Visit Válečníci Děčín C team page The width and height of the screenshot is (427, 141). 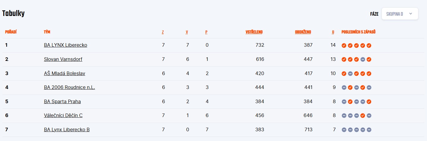pos(63,116)
